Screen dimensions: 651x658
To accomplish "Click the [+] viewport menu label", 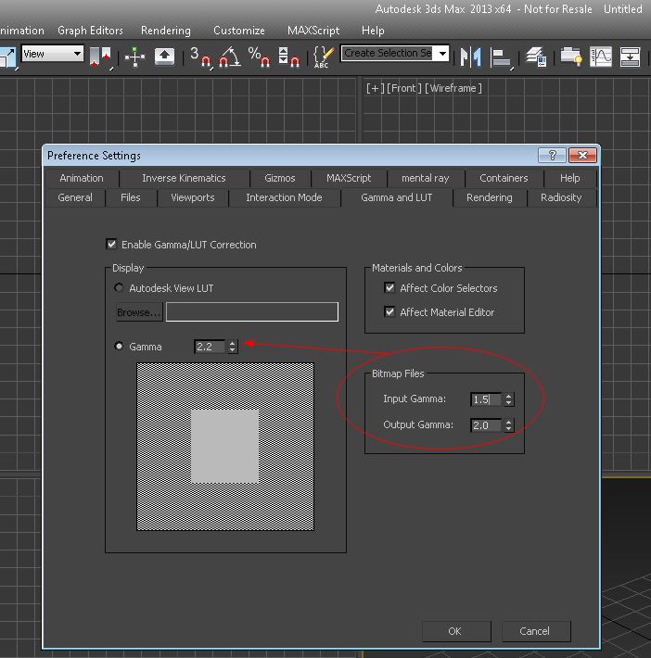I will pos(375,88).
